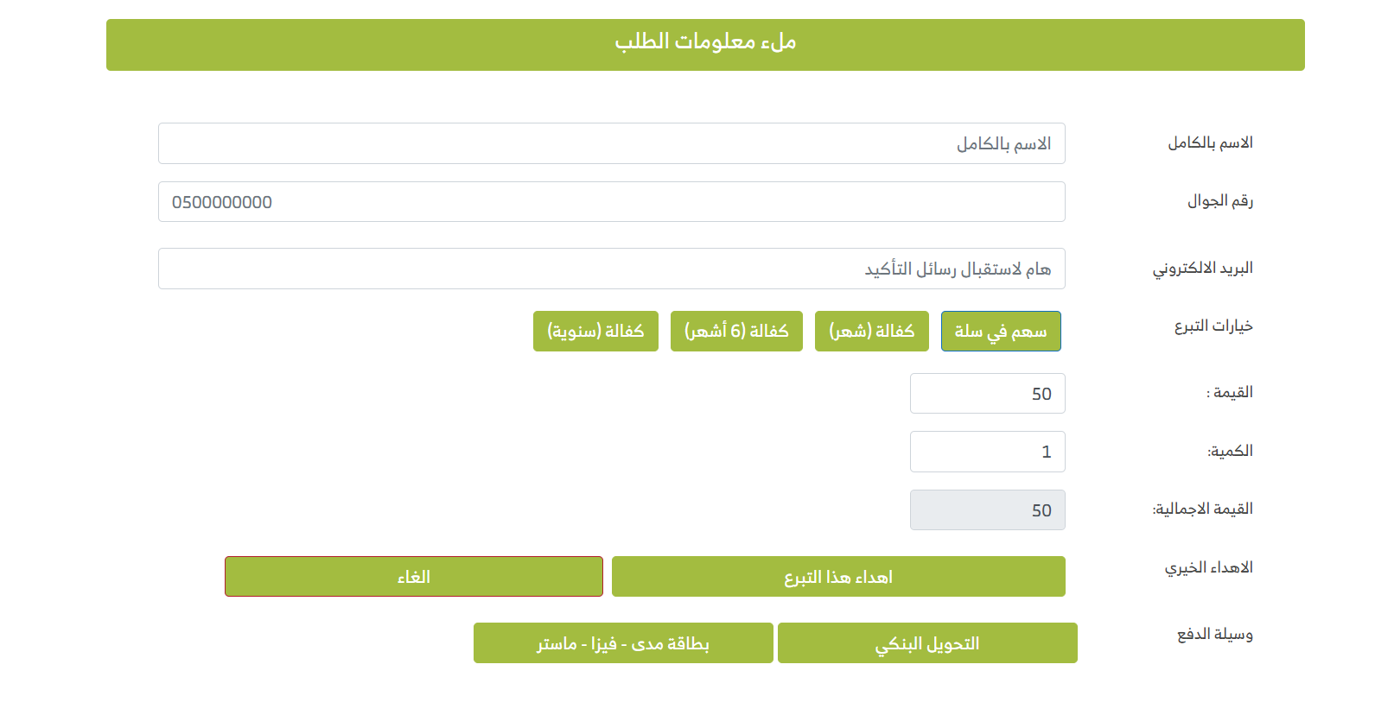Choose التحويل البنكي bank transfer payment

pyautogui.click(x=927, y=643)
